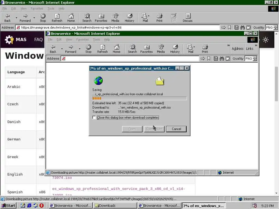279x209 pixels.
Task: Click bookmark icon in front window address row
Action: (209, 59)
